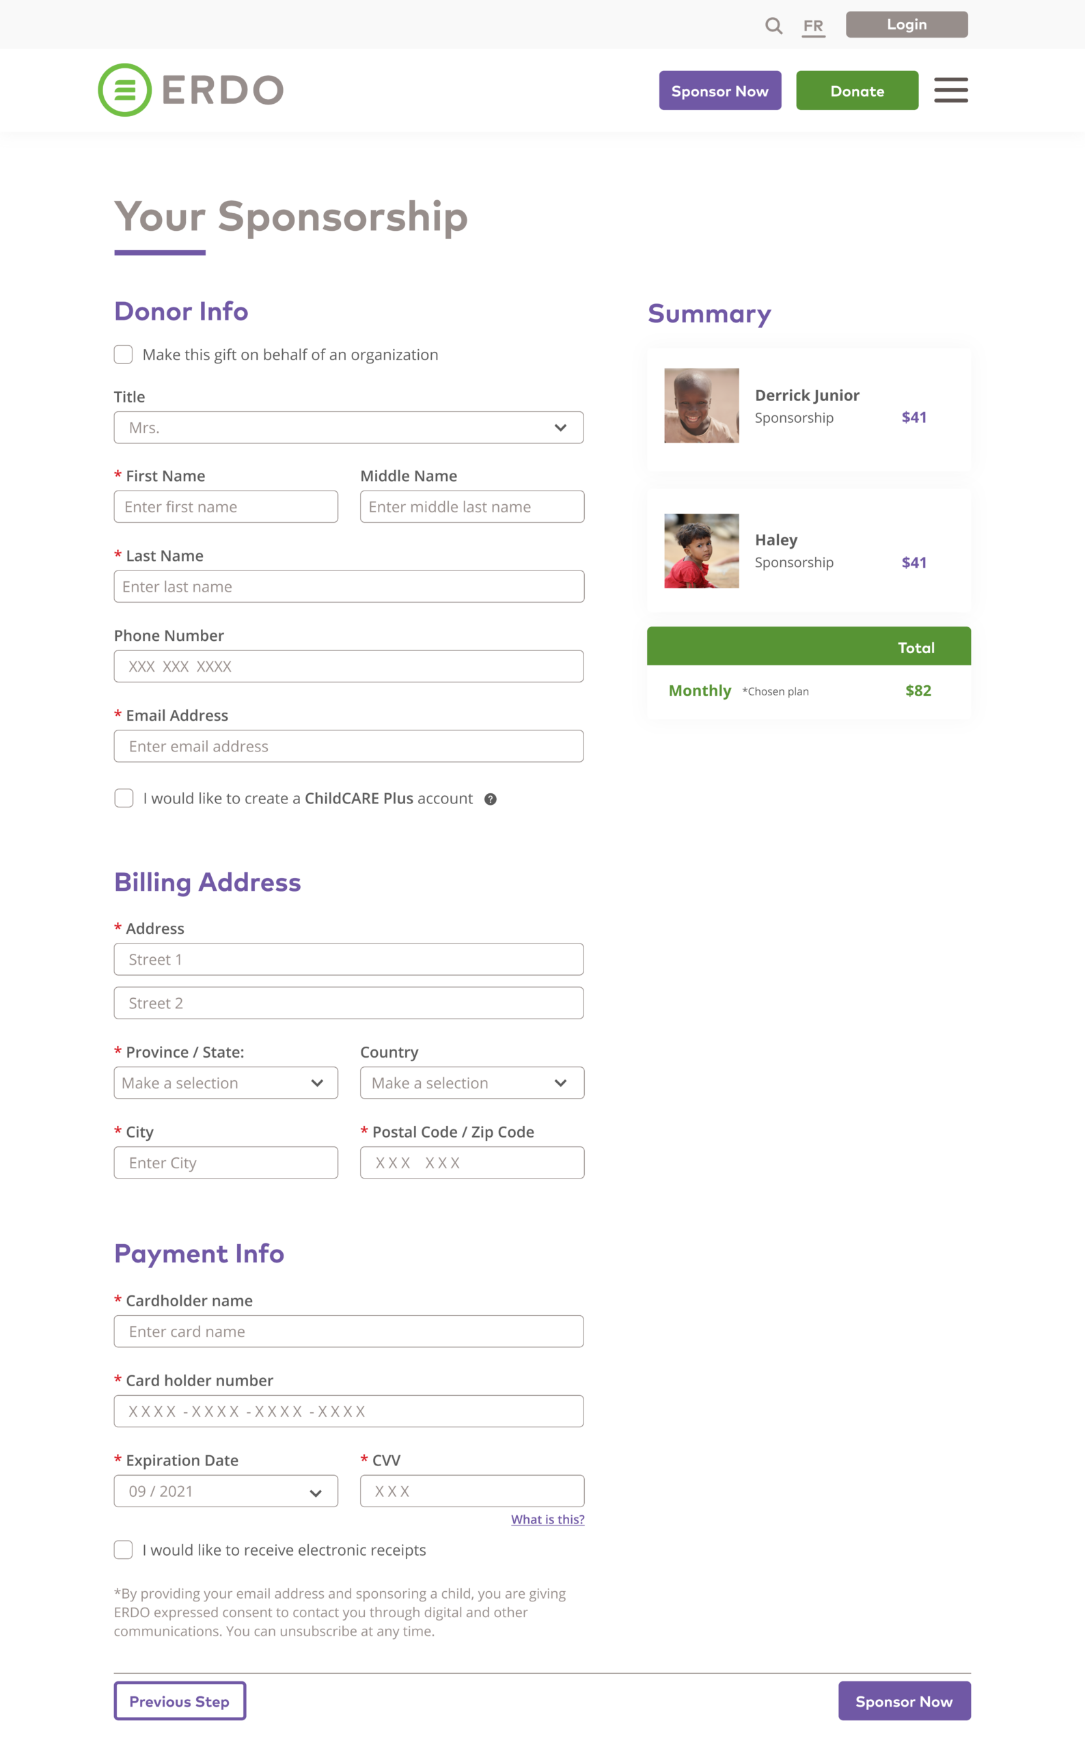Viewport: 1085px width, 1749px height.
Task: Open the Expiration Date dropdown
Action: [x=225, y=1491]
